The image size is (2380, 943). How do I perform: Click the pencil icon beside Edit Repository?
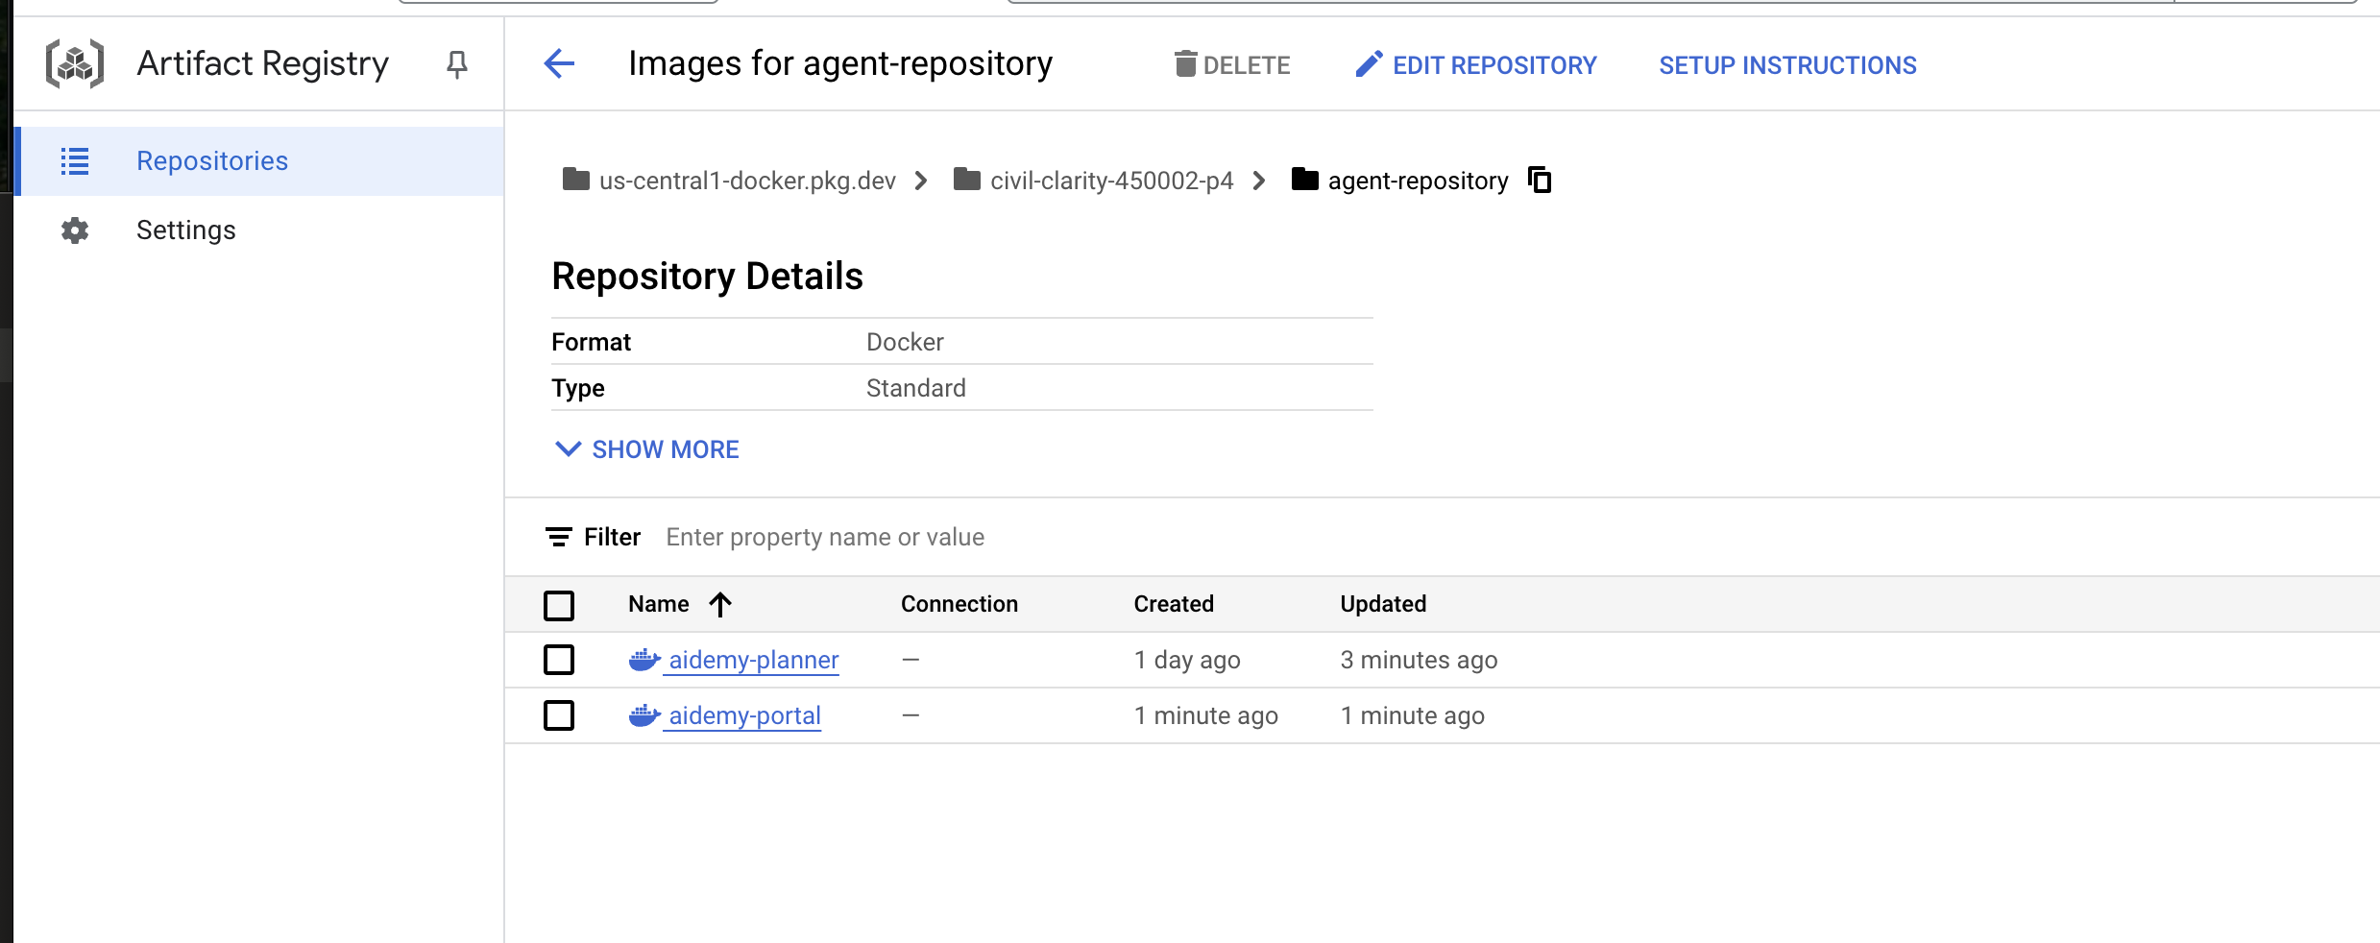[1368, 63]
